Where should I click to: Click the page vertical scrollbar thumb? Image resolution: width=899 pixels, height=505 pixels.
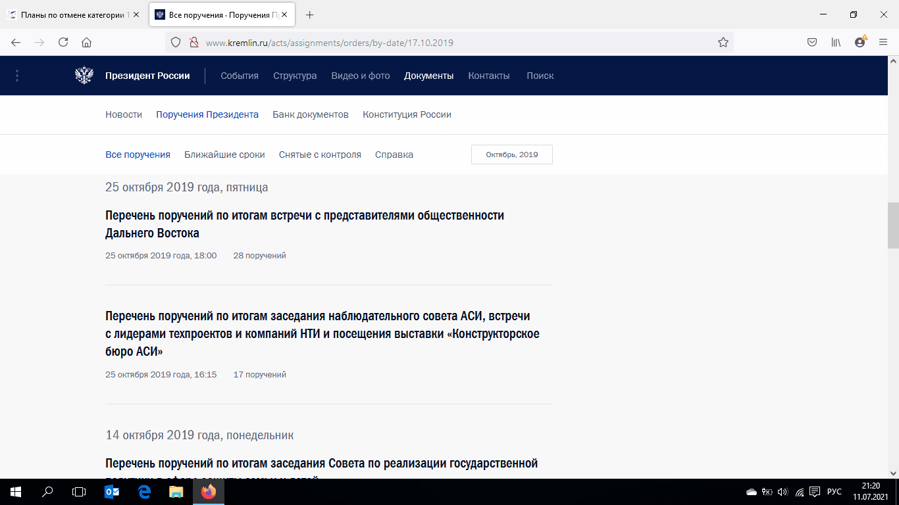(892, 225)
